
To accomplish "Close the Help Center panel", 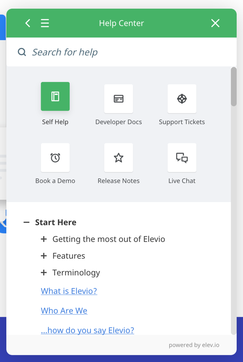I will [x=215, y=23].
